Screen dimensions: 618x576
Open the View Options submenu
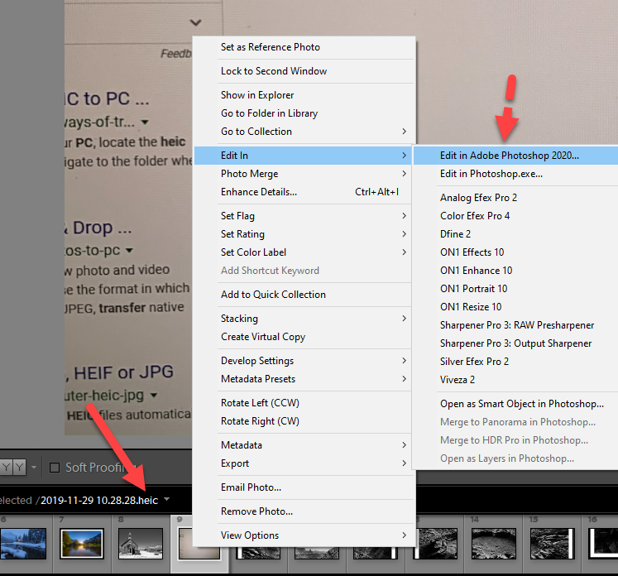[x=304, y=535]
